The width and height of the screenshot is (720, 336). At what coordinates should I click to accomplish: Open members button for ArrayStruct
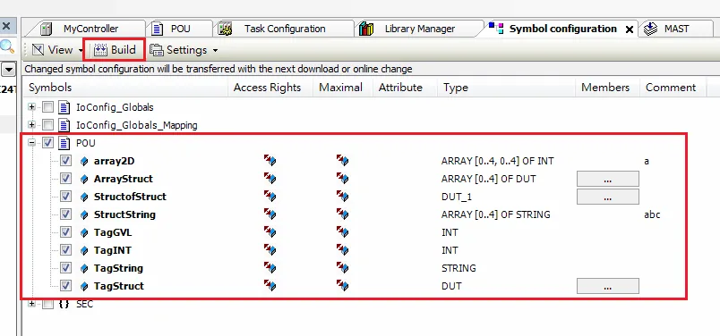607,179
